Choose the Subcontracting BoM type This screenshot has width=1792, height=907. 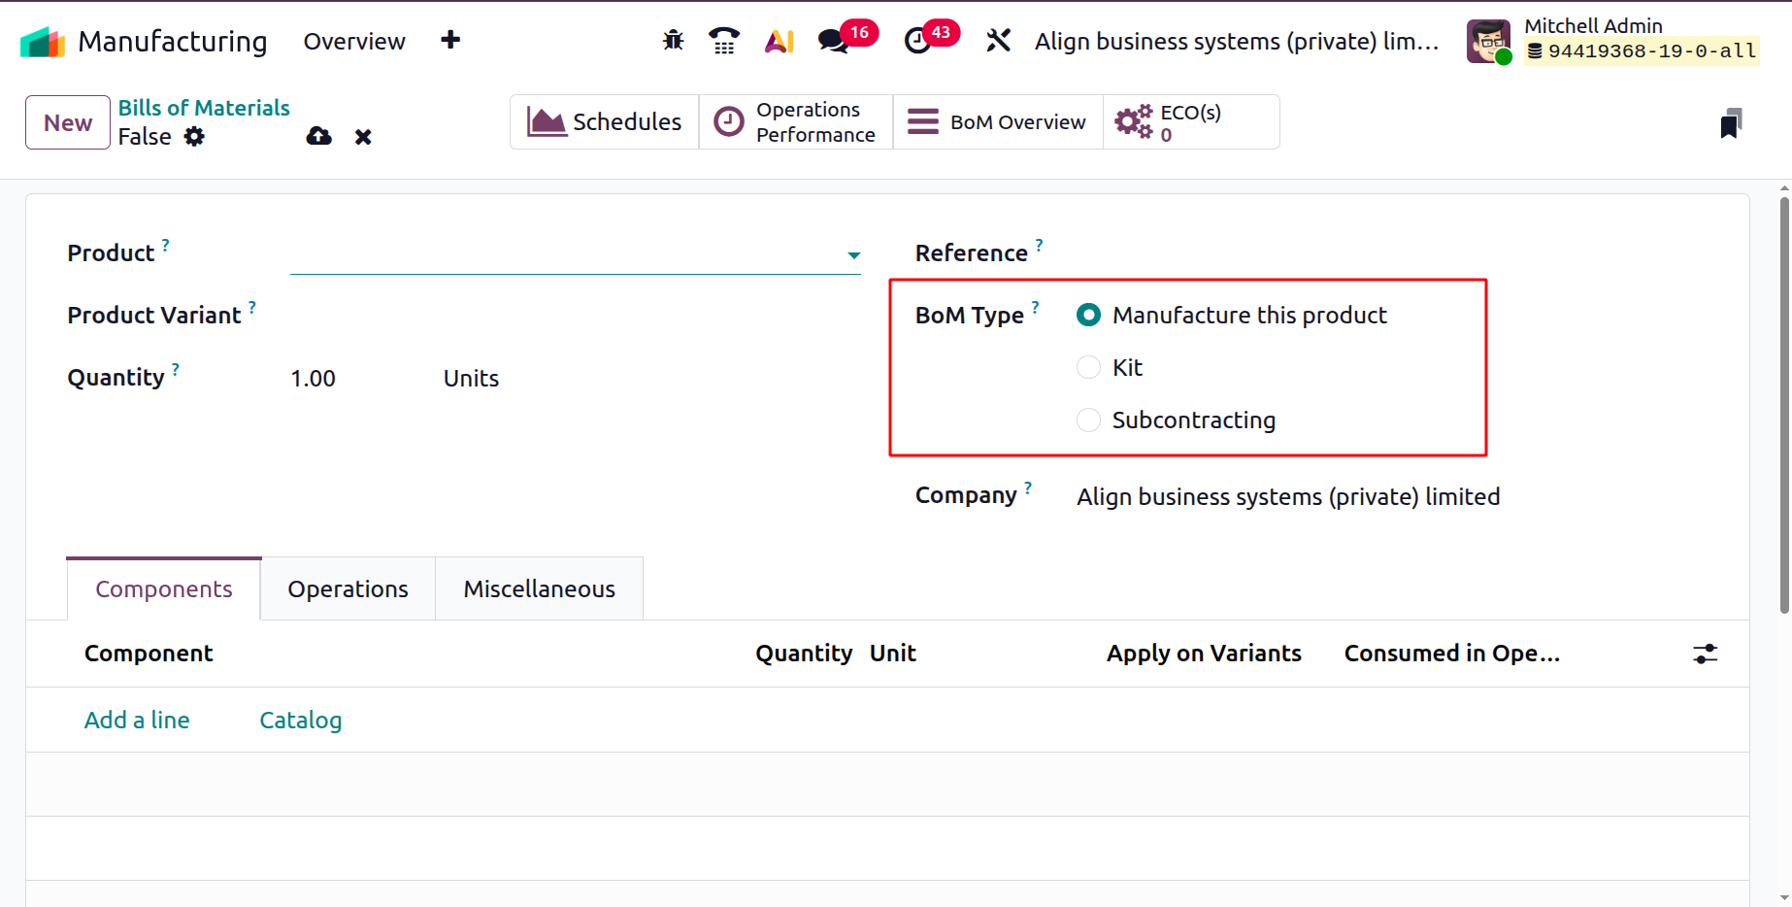[x=1089, y=420]
